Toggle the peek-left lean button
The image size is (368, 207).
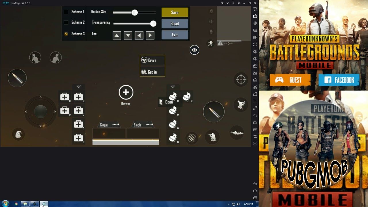click(x=35, y=57)
